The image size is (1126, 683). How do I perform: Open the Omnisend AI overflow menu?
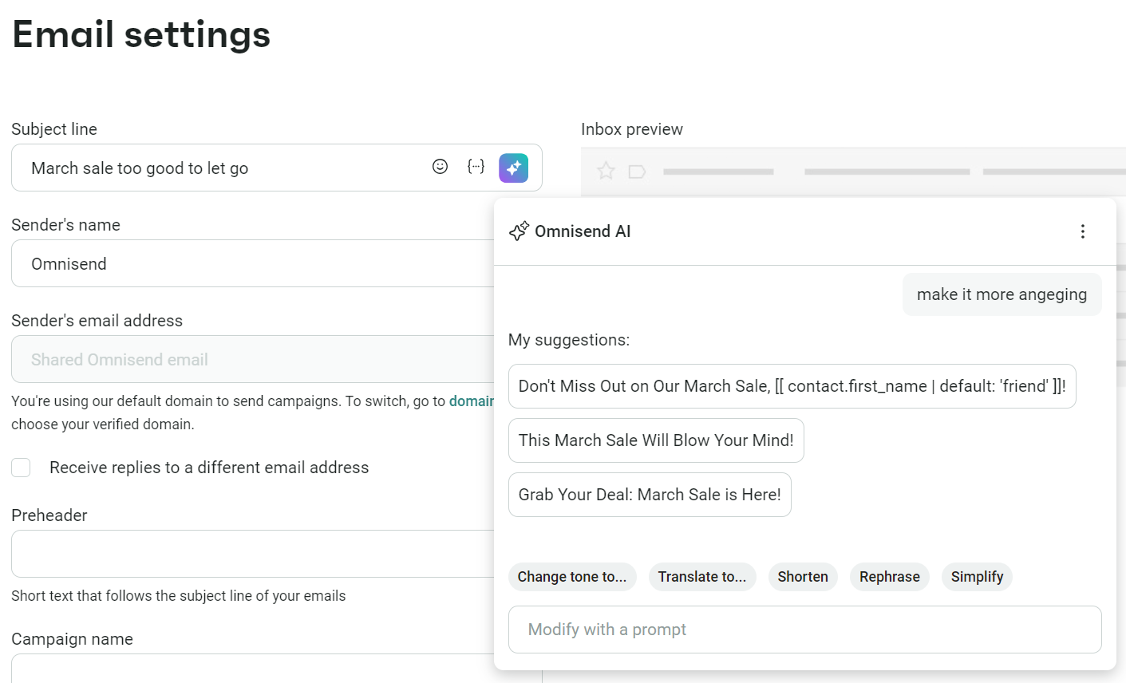(1083, 231)
